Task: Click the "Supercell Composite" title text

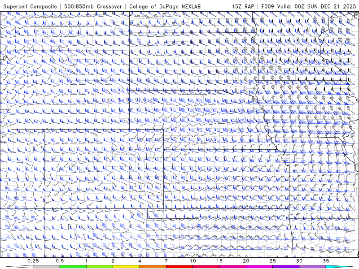Action: [x=30, y=7]
